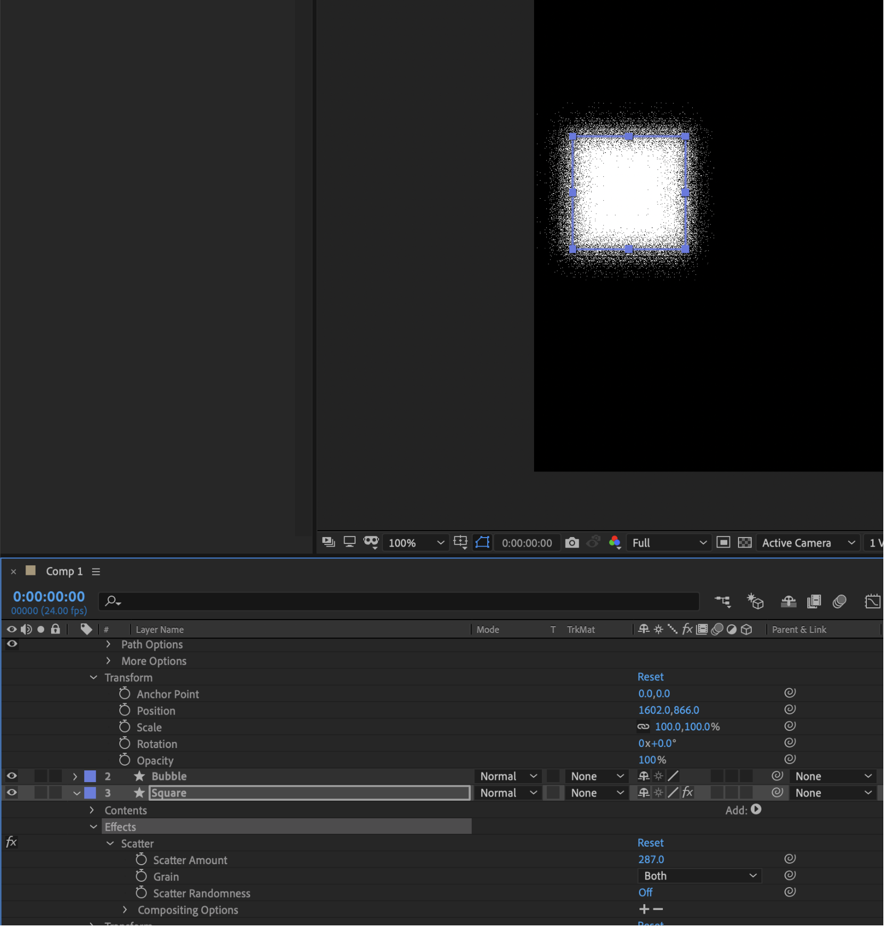The image size is (886, 927).
Task: Enable Frame Blending icon in timeline toolbar
Action: point(815,603)
